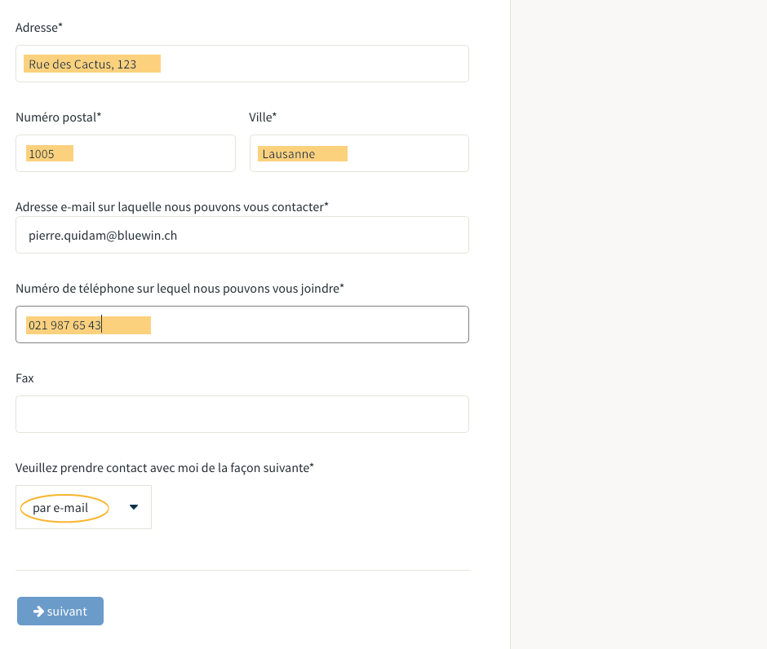Focus the Adresse input field
This screenshot has height=649, width=767.
242,64
